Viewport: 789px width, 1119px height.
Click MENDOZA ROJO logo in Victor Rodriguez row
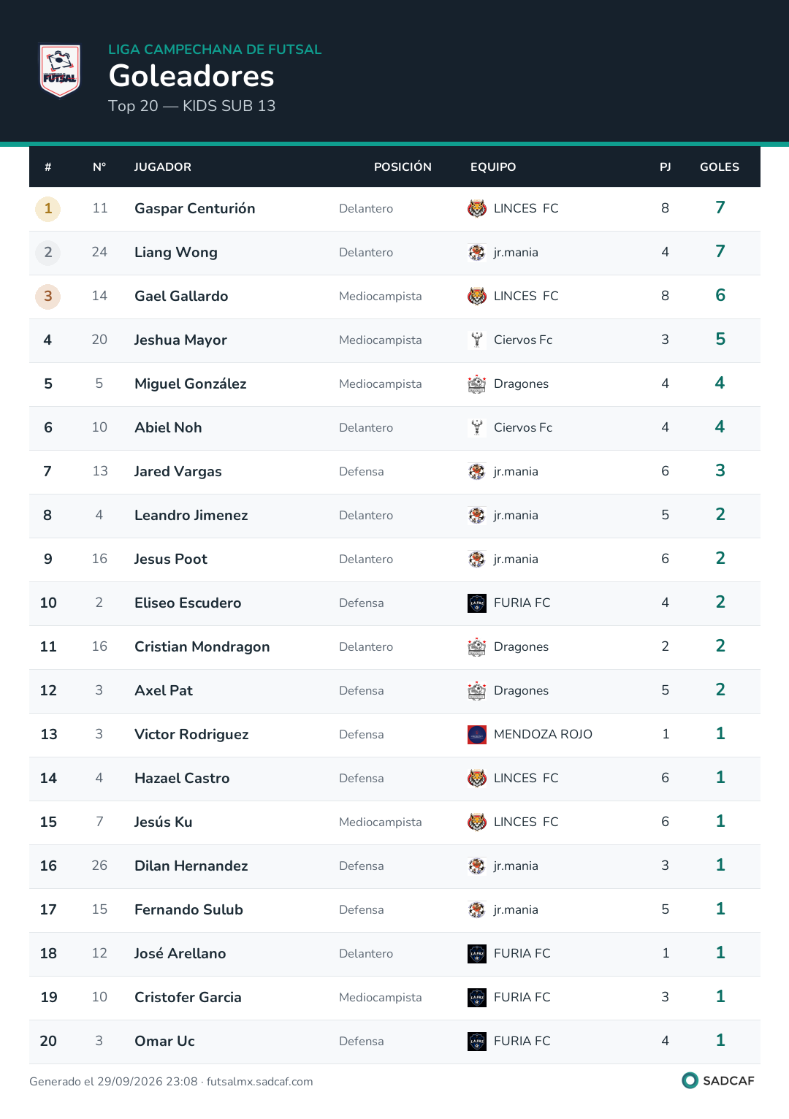477,734
